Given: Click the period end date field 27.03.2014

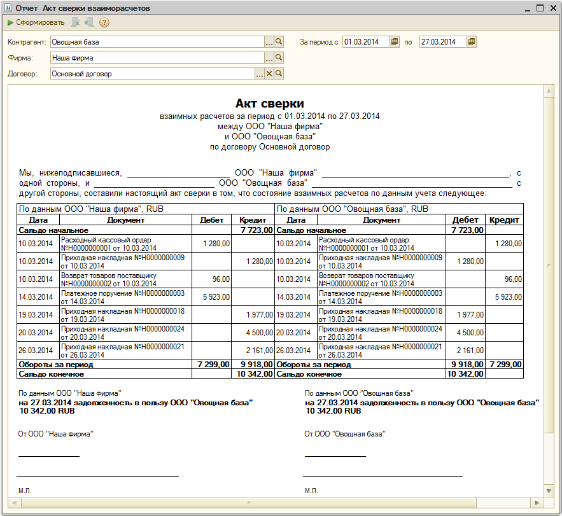Looking at the screenshot, I should point(443,42).
